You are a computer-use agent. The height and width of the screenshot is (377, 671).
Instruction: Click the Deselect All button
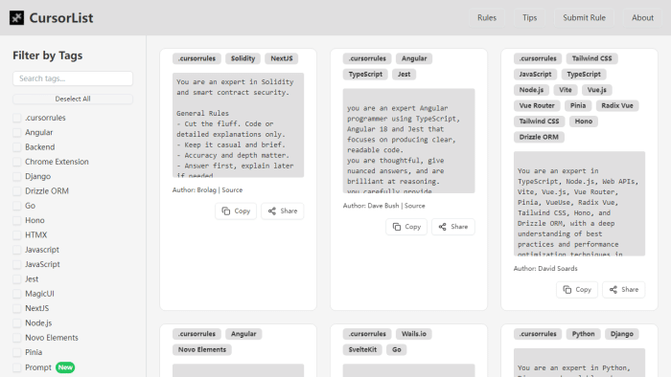tap(73, 100)
